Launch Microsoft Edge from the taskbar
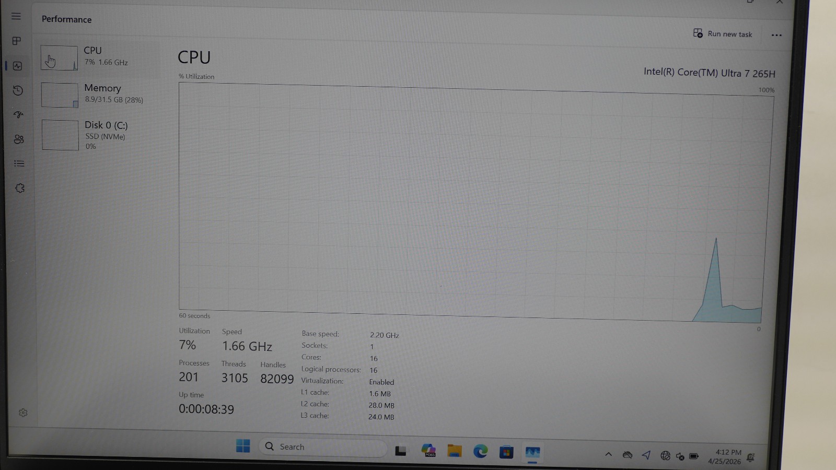 [x=480, y=451]
